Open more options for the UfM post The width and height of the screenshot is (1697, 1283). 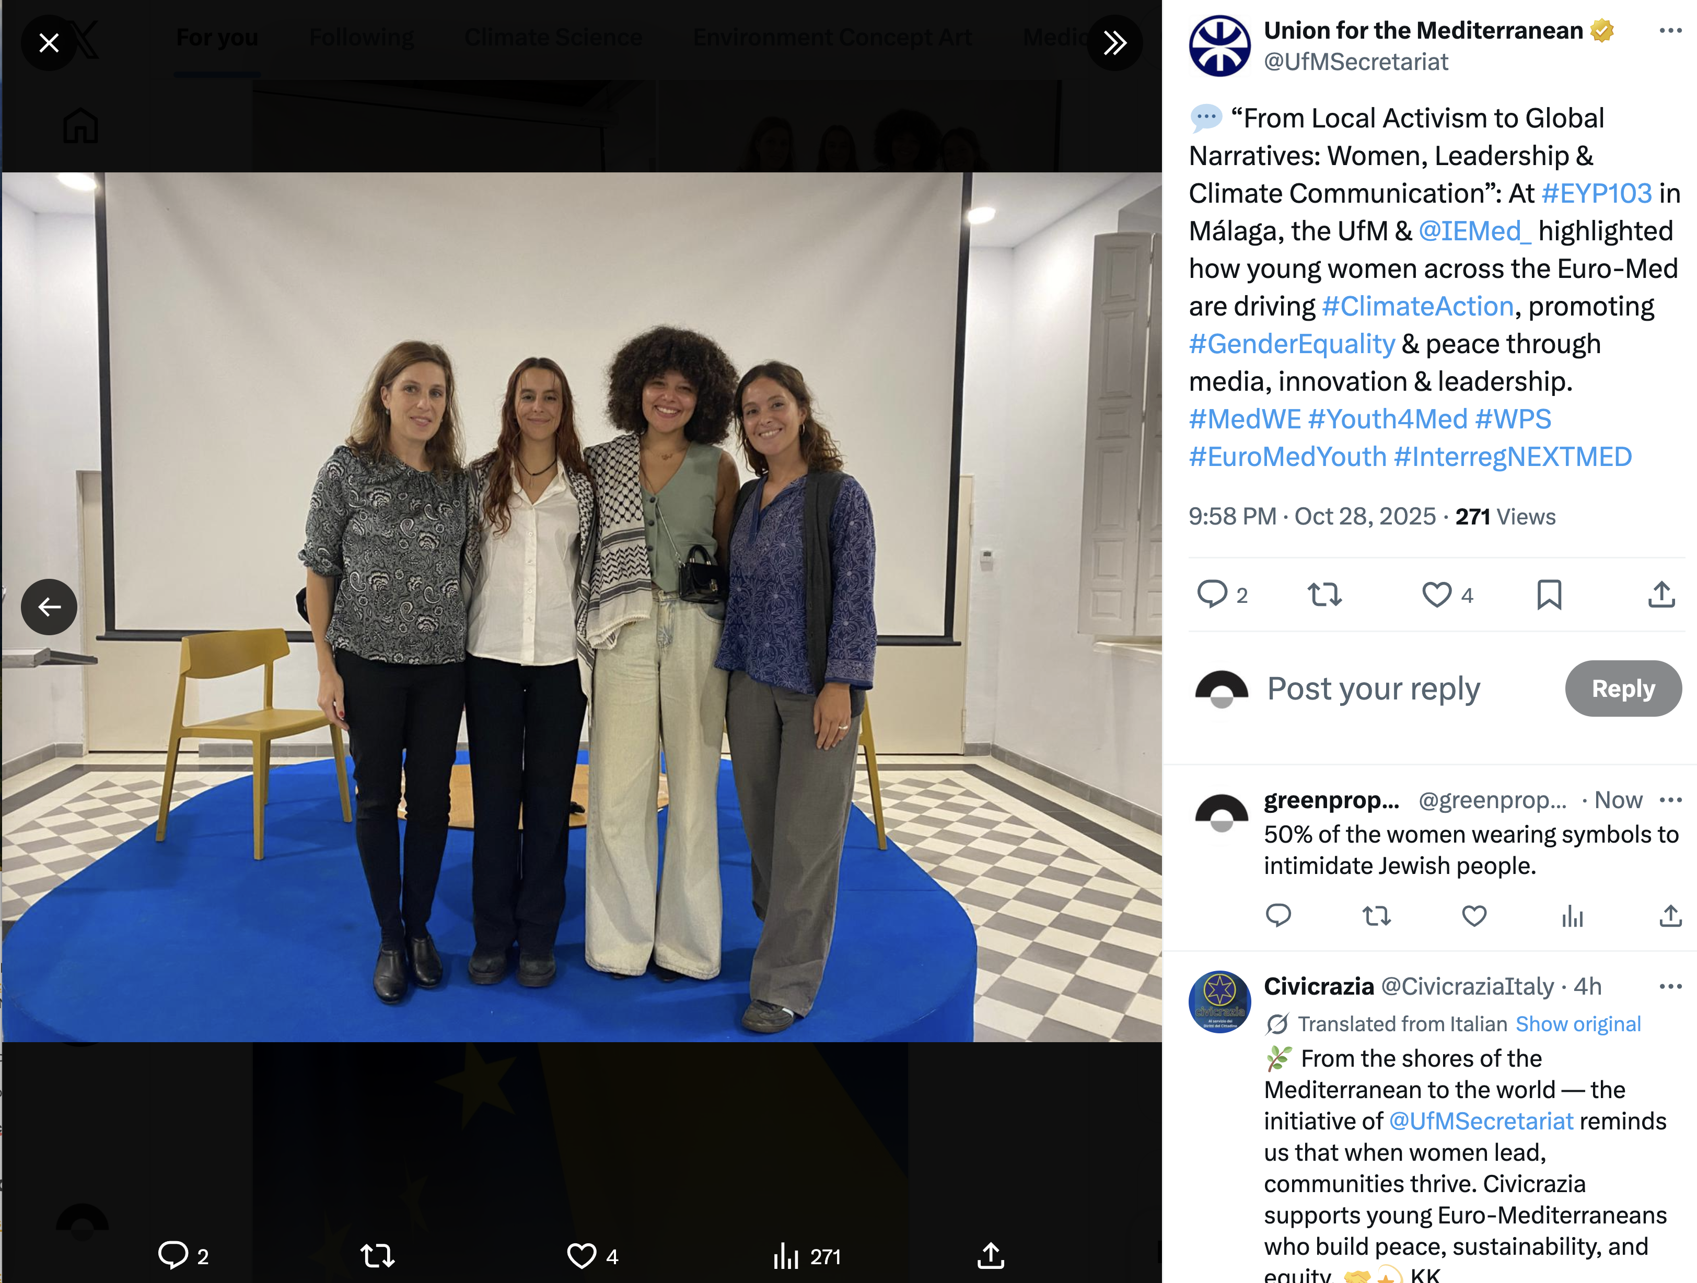1670,31
